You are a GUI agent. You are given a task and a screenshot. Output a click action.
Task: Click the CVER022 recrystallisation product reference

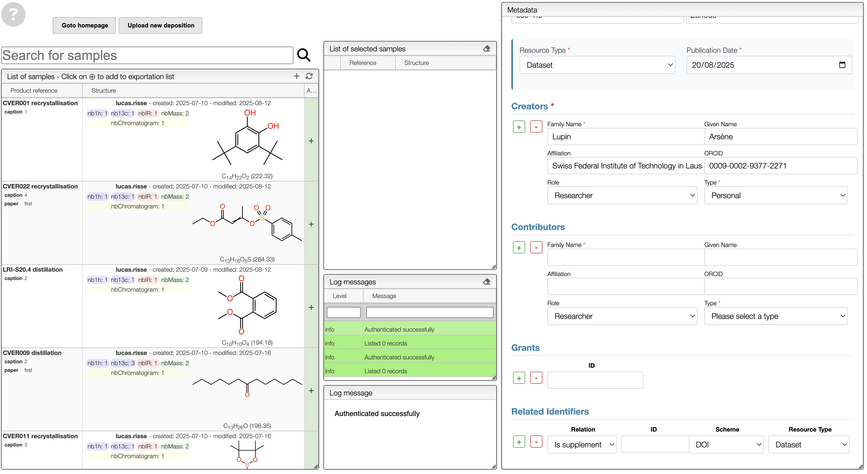coord(40,186)
